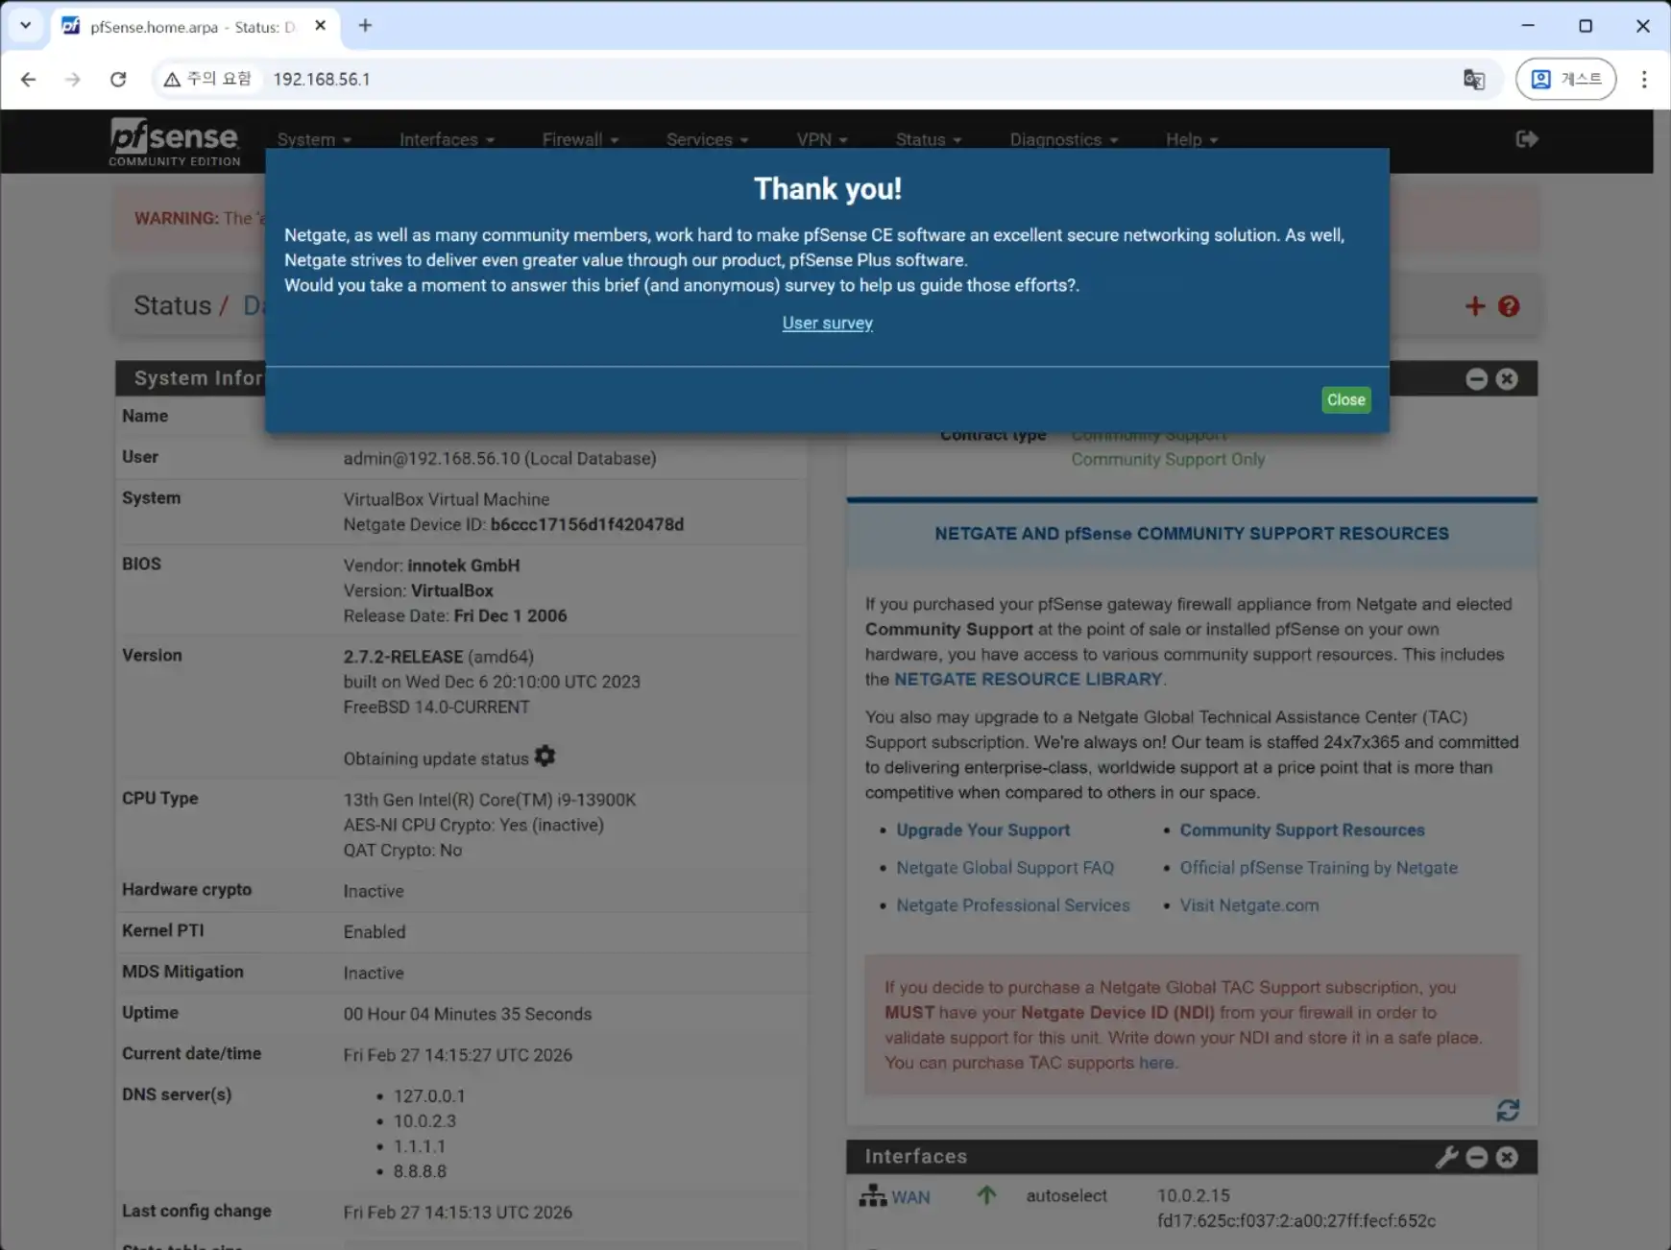Viewport: 1671px width, 1250px height.
Task: Open the red help question mark icon
Action: pos(1509,306)
